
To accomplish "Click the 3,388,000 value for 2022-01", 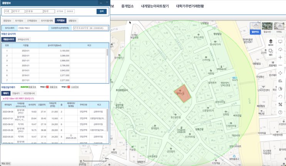I will click(x=65, y=56).
